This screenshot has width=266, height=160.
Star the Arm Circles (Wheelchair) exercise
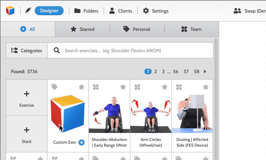[x=164, y=87]
